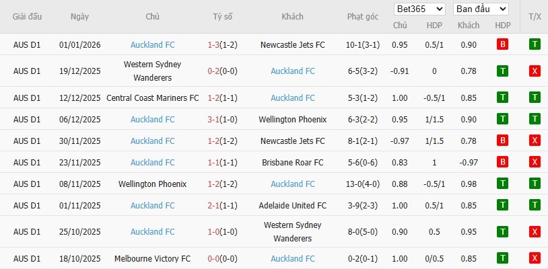The height and width of the screenshot is (269, 548).
Task: Click green T over/under badge for 12/12/2025 match
Action: pyautogui.click(x=535, y=98)
